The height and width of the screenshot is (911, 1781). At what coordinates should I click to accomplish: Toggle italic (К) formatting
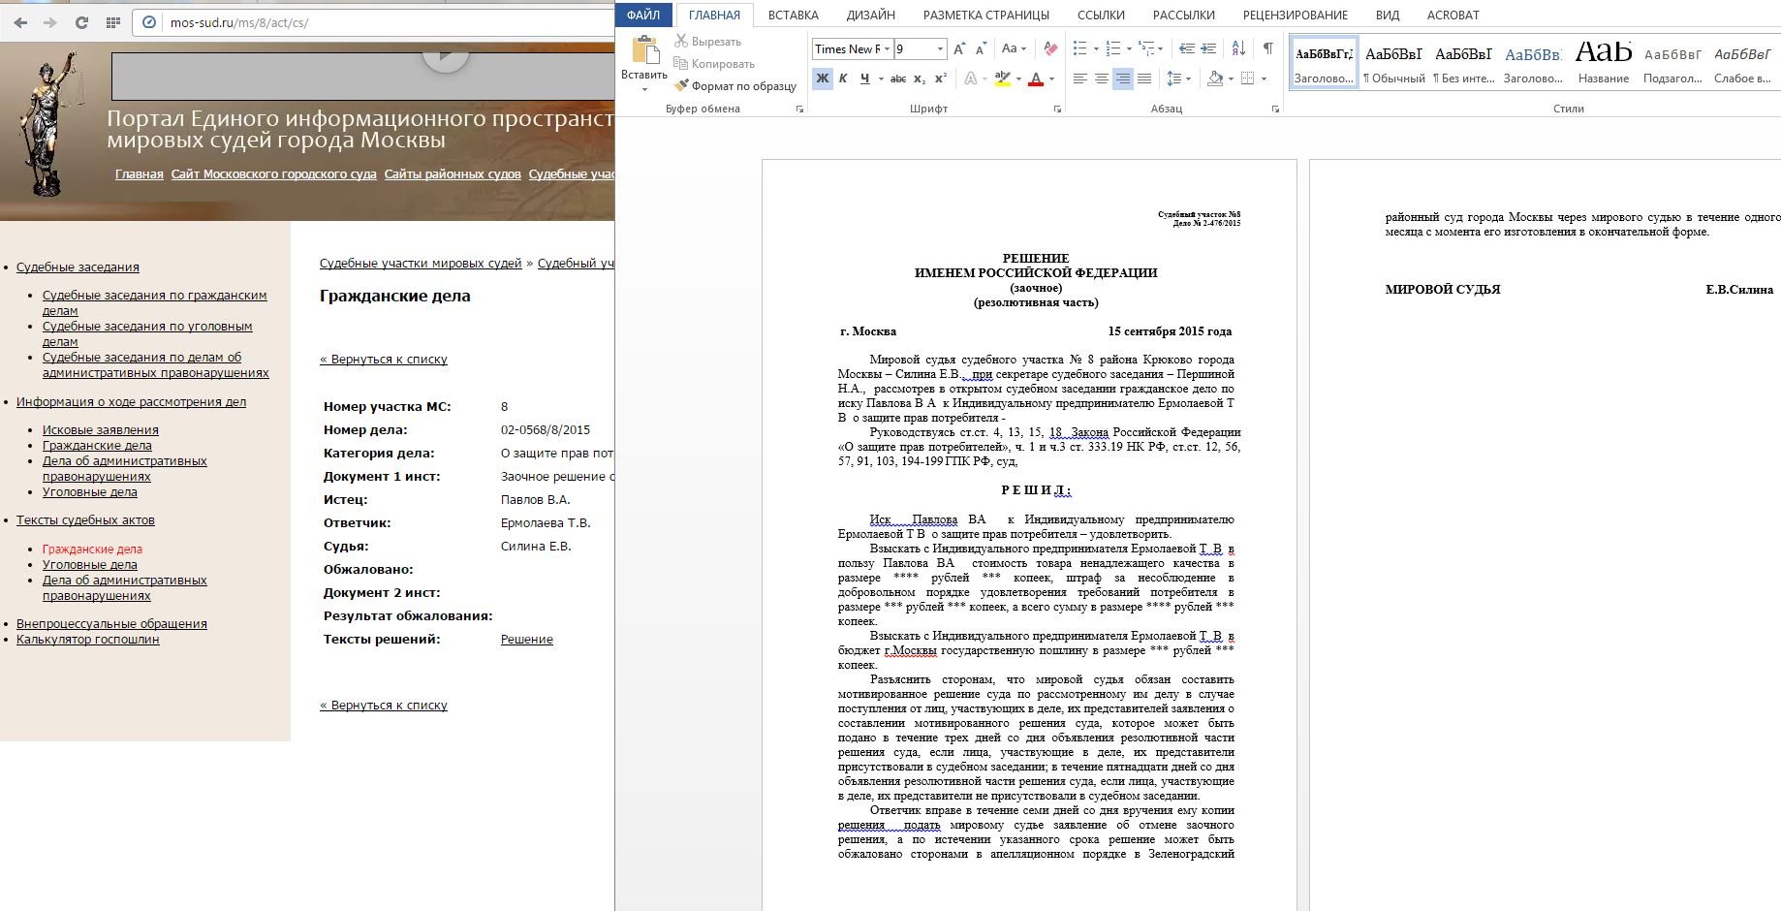click(x=843, y=79)
